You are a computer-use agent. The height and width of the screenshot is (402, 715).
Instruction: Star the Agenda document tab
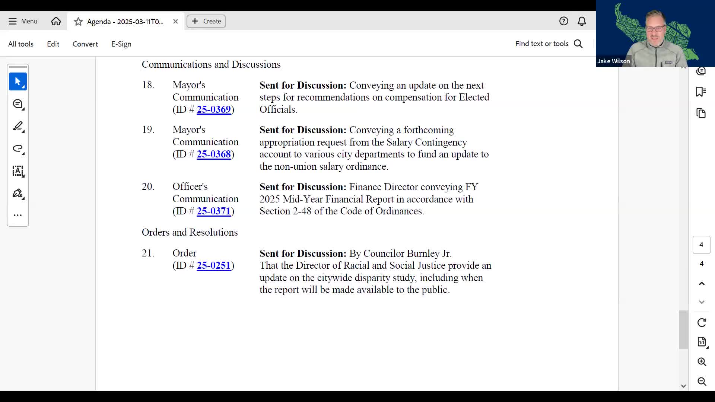click(78, 22)
